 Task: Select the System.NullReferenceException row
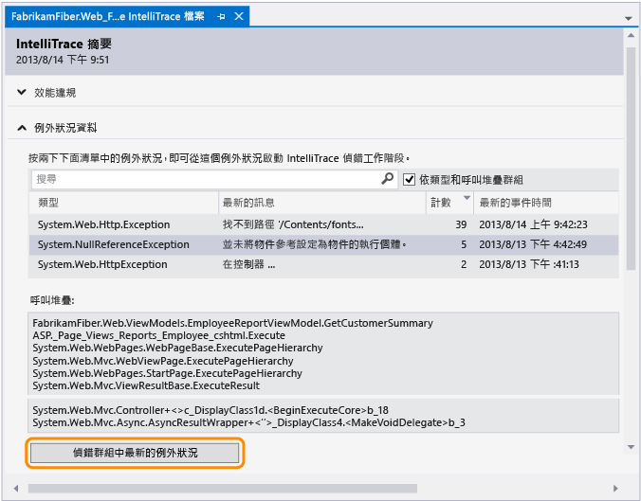point(323,244)
